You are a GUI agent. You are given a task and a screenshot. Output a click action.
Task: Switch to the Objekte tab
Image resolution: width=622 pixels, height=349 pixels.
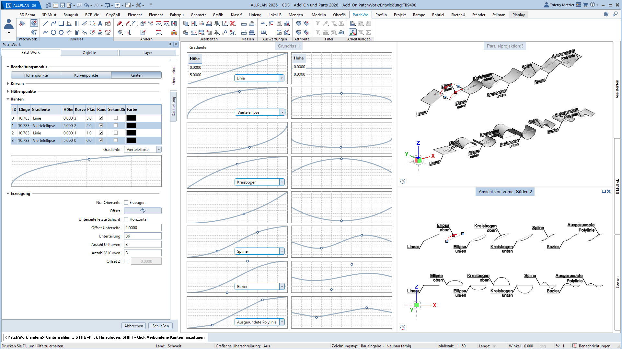(89, 53)
